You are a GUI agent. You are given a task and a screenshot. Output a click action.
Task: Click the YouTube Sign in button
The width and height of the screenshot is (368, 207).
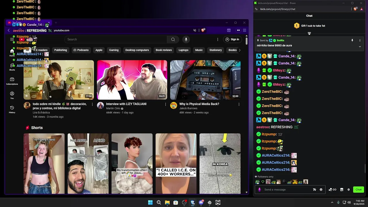tap(232, 39)
